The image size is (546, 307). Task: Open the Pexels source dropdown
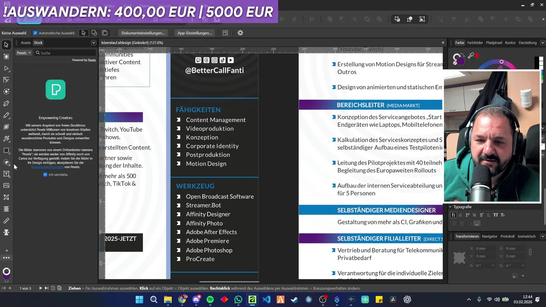click(24, 53)
